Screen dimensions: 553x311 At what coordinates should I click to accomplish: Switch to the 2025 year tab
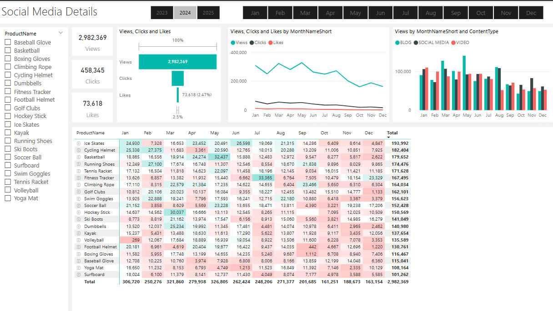tap(208, 13)
